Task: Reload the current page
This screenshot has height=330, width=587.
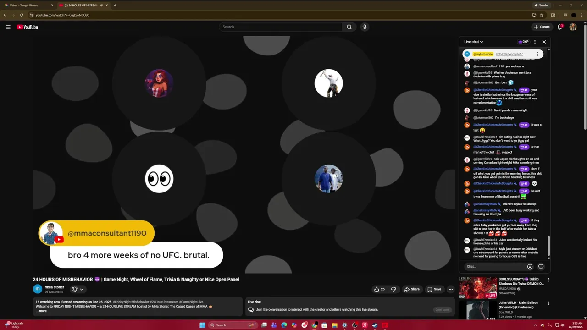Action: pos(22,15)
